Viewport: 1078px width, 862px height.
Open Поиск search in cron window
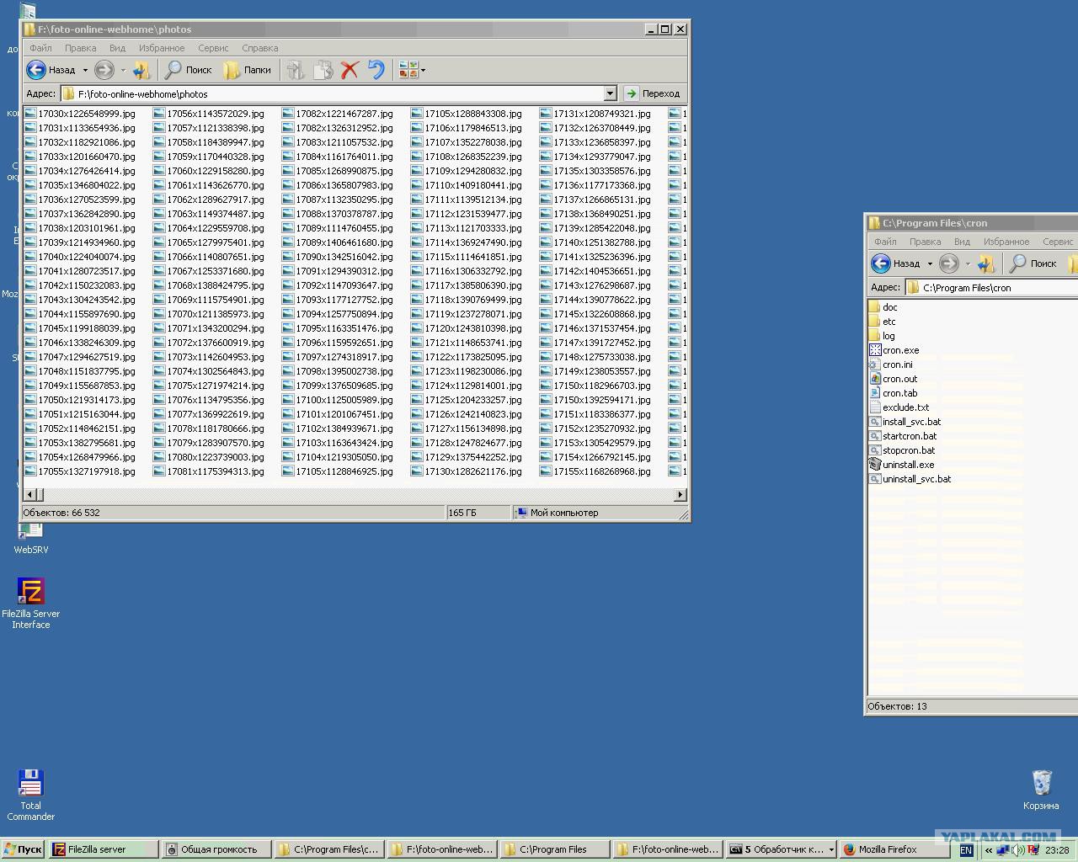(x=1033, y=263)
